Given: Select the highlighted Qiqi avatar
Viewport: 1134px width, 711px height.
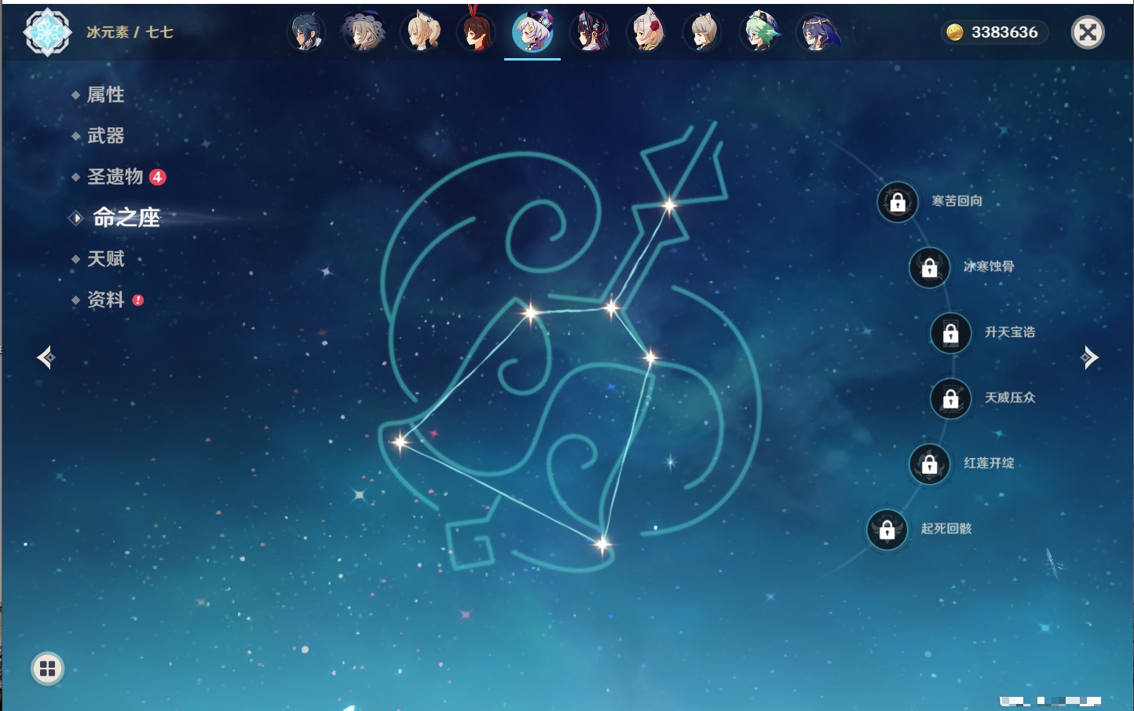Looking at the screenshot, I should tap(532, 32).
